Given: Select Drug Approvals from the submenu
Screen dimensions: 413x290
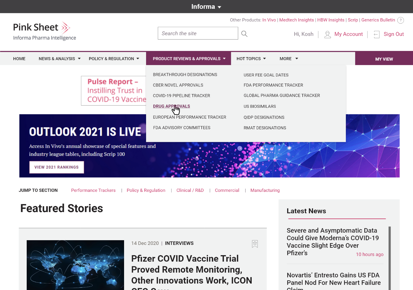Looking at the screenshot, I should [x=171, y=106].
